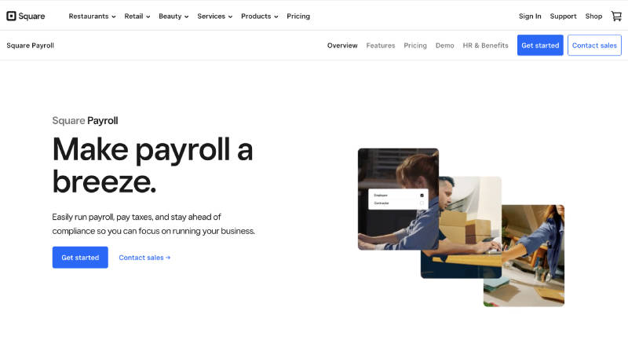Viewport: 628px width, 355px height.
Task: Select the Overview tab
Action: click(x=342, y=46)
